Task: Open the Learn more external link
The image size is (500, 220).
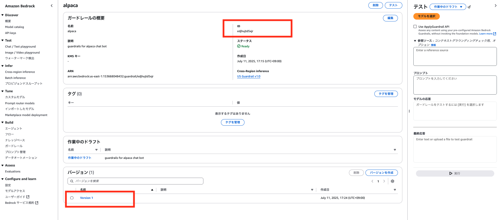Action: point(487,34)
